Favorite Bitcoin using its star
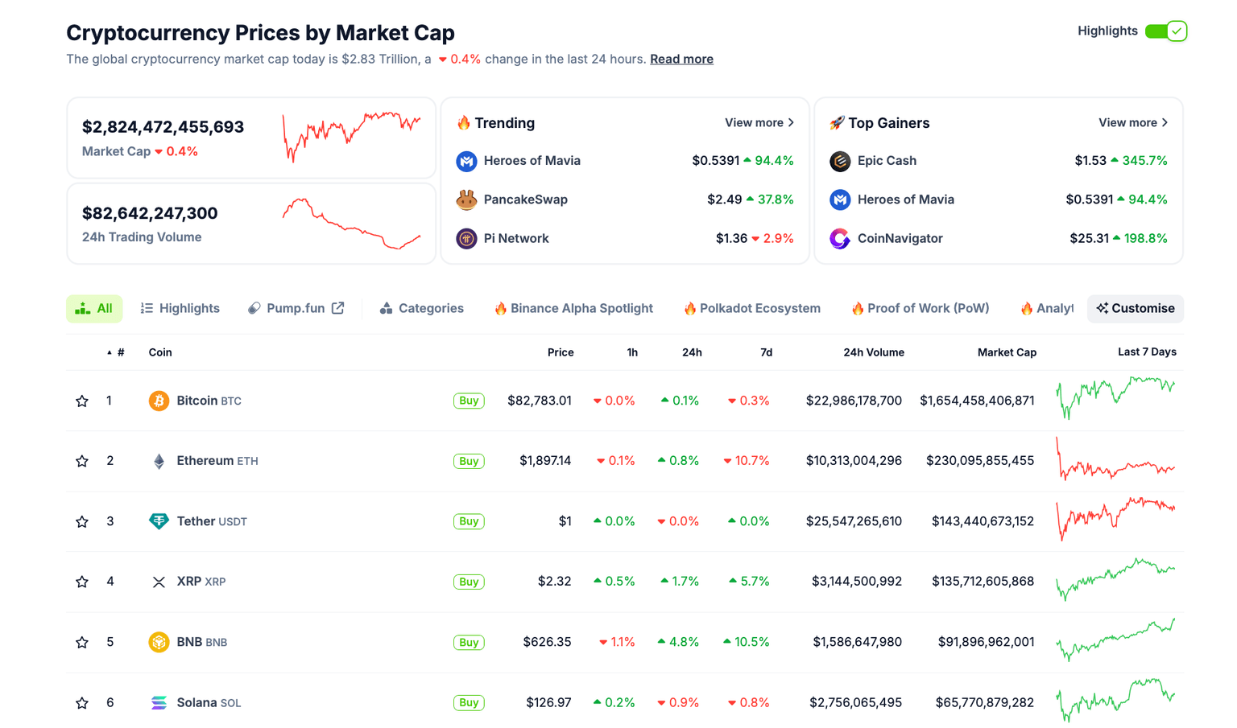This screenshot has width=1237, height=728. (x=81, y=400)
